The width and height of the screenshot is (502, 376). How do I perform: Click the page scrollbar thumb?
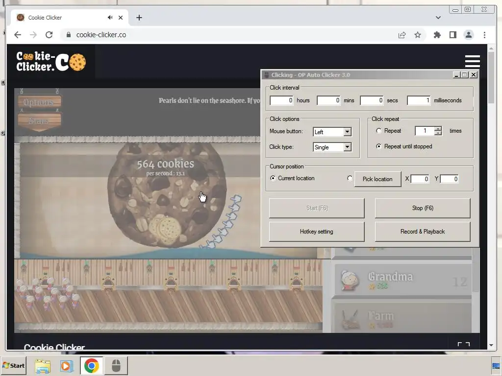[x=491, y=78]
